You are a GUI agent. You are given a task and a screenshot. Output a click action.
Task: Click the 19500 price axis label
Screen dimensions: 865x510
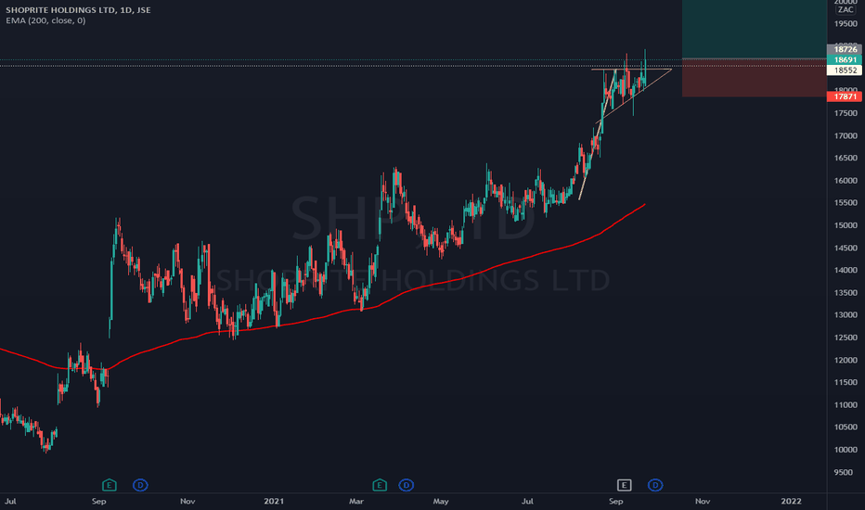[846, 24]
